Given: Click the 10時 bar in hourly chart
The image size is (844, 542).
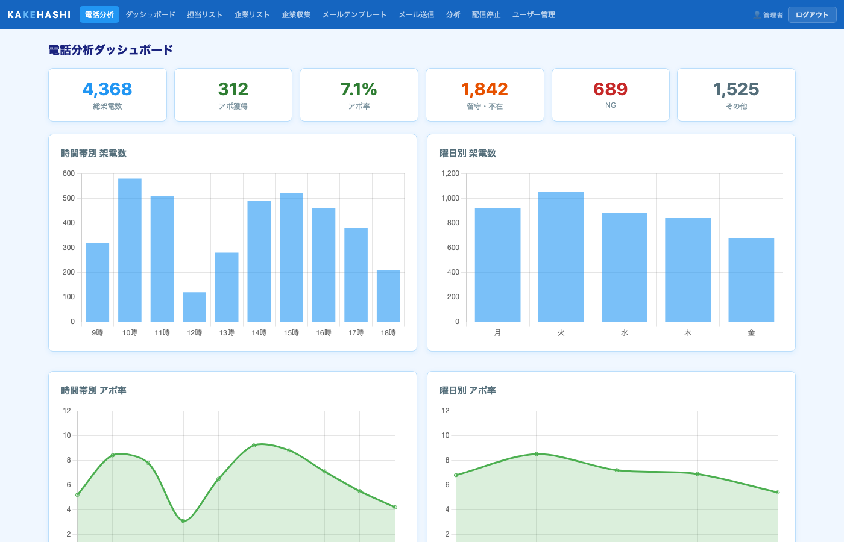Looking at the screenshot, I should click(x=130, y=250).
